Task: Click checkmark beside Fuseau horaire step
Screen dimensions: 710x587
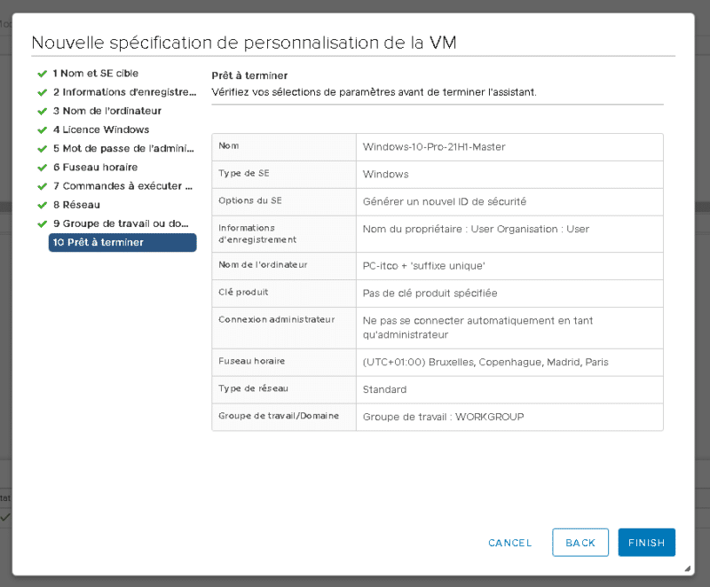Action: (x=42, y=168)
